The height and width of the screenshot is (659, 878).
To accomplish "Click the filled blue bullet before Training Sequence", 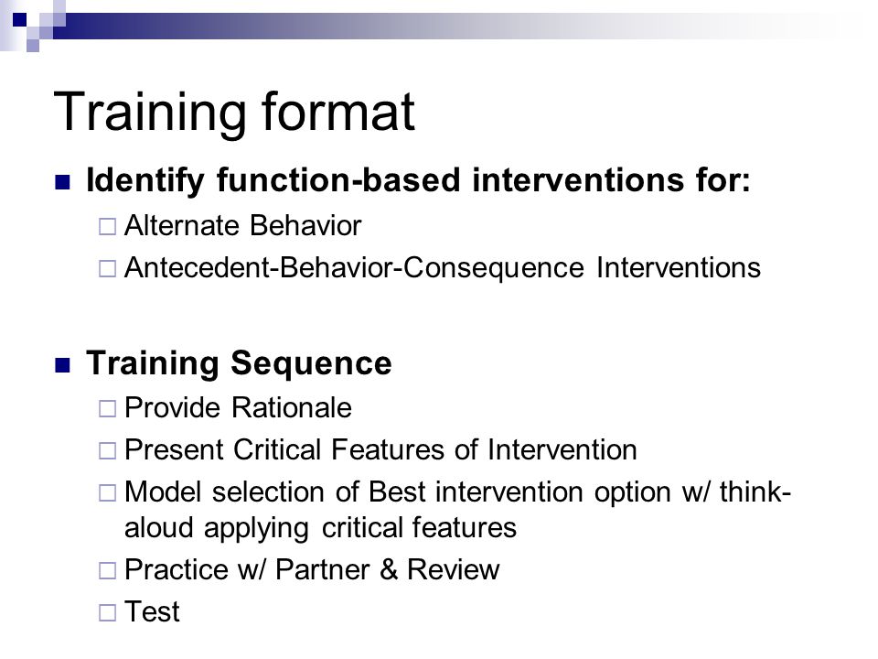I will pos(63,365).
